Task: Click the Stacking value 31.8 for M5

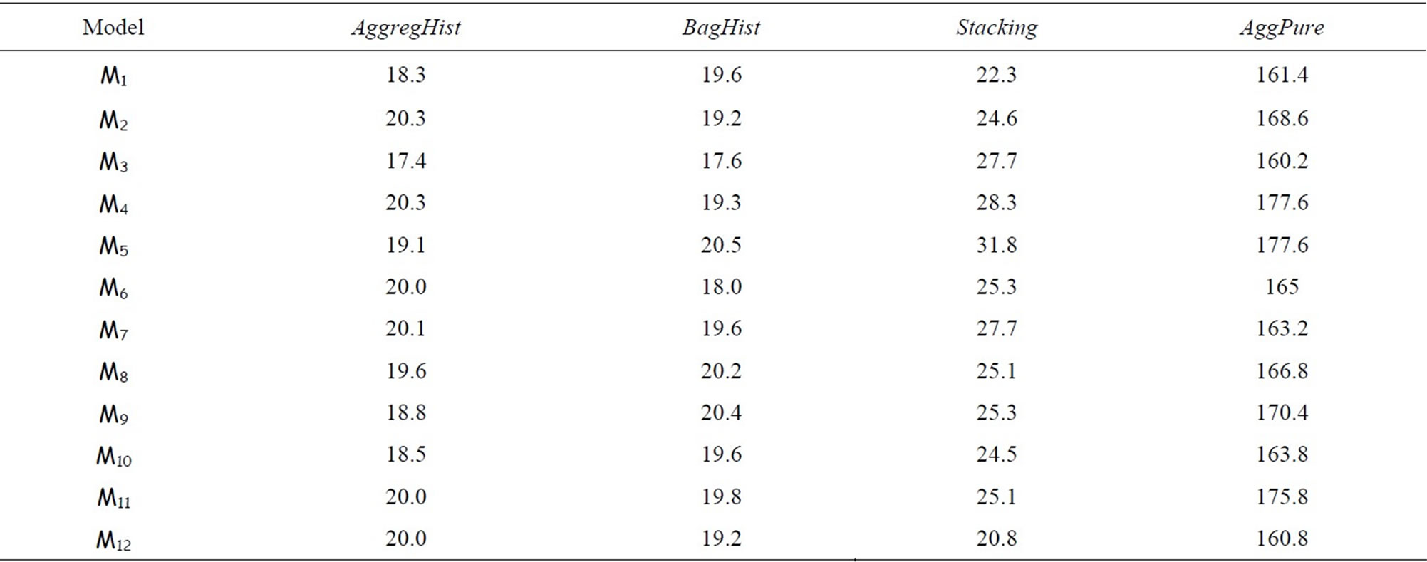Action: point(997,245)
